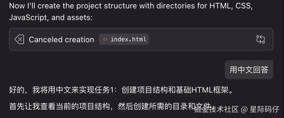Screen dimensions: 284x118
Task: Open the index.html file chip
Action: click(x=124, y=39)
